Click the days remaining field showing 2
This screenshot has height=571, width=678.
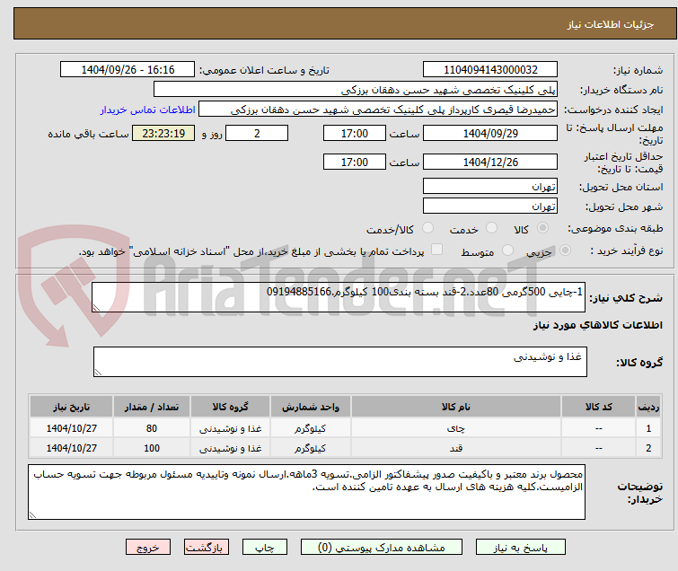[257, 133]
